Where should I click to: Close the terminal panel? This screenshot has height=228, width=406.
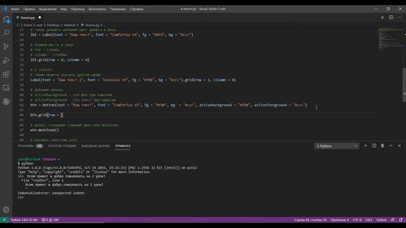[400, 146]
